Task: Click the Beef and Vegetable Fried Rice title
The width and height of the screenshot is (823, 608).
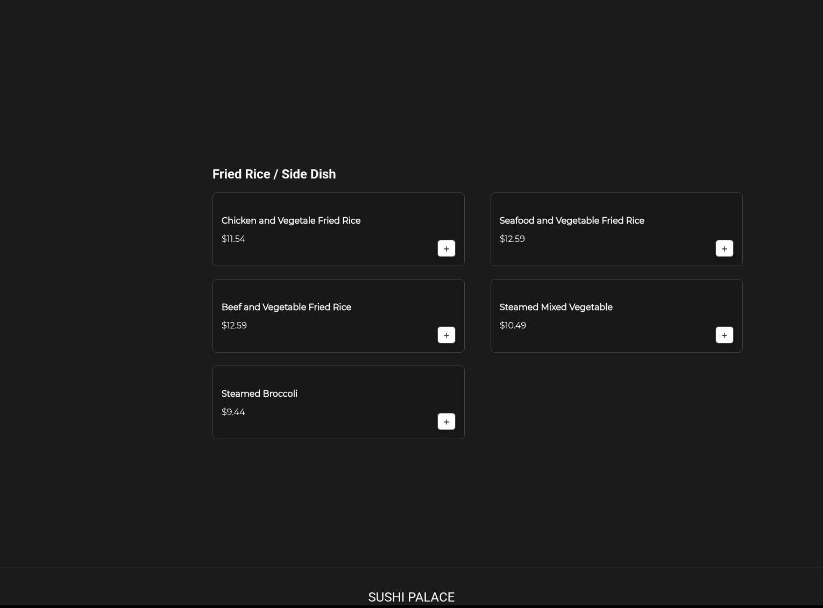Action: pyautogui.click(x=286, y=307)
